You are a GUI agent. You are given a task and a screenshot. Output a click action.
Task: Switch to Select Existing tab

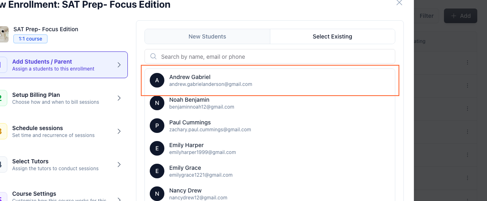(x=332, y=36)
